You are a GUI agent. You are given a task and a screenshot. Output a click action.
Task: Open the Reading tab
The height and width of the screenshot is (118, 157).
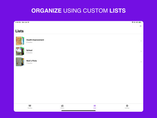click(x=30, y=107)
